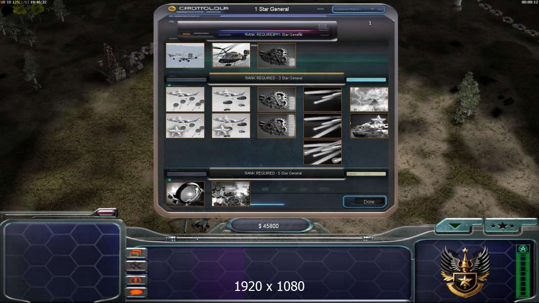539x303 pixels.
Task: Click the golden winged general rank emblem
Action: [x=465, y=272]
